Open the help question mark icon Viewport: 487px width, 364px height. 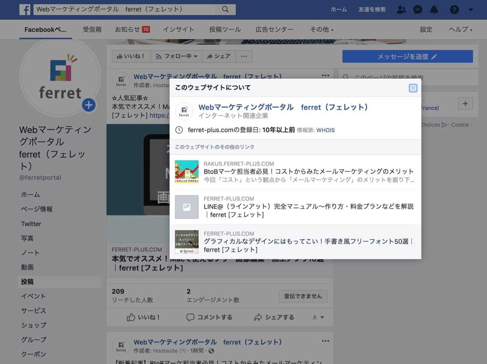coord(454,9)
